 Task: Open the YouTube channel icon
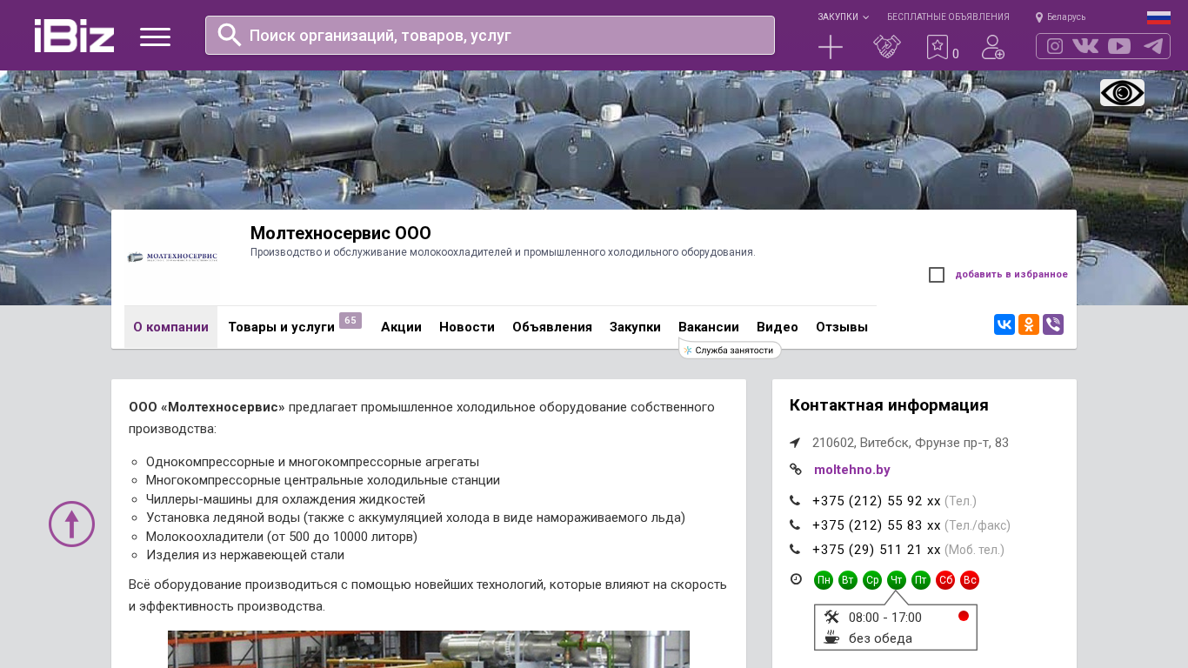[1119, 46]
